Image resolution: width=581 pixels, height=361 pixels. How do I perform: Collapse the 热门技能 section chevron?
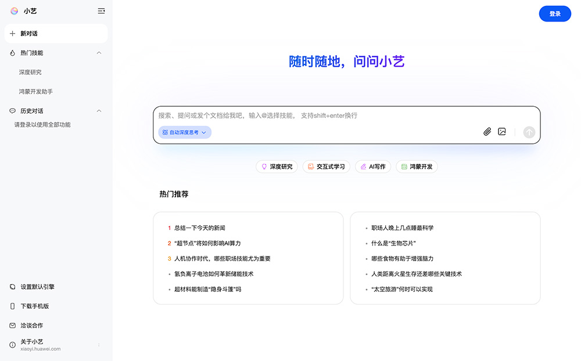point(99,53)
